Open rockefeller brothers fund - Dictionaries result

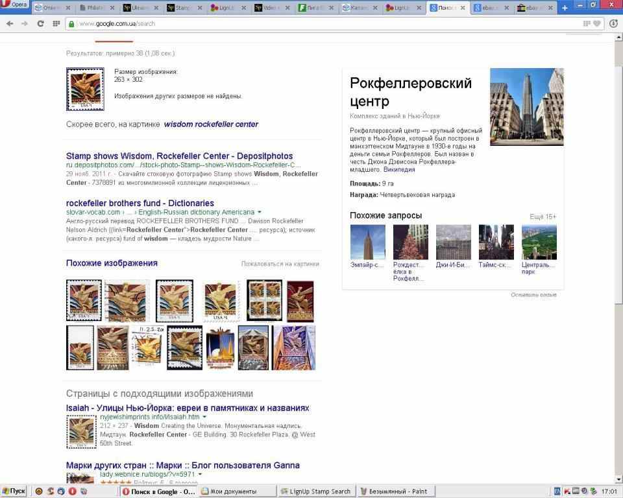(140, 203)
